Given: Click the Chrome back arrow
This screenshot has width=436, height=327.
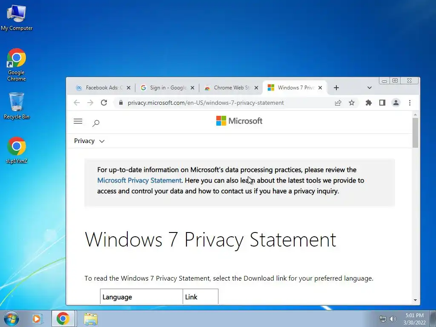Looking at the screenshot, I should click(77, 103).
